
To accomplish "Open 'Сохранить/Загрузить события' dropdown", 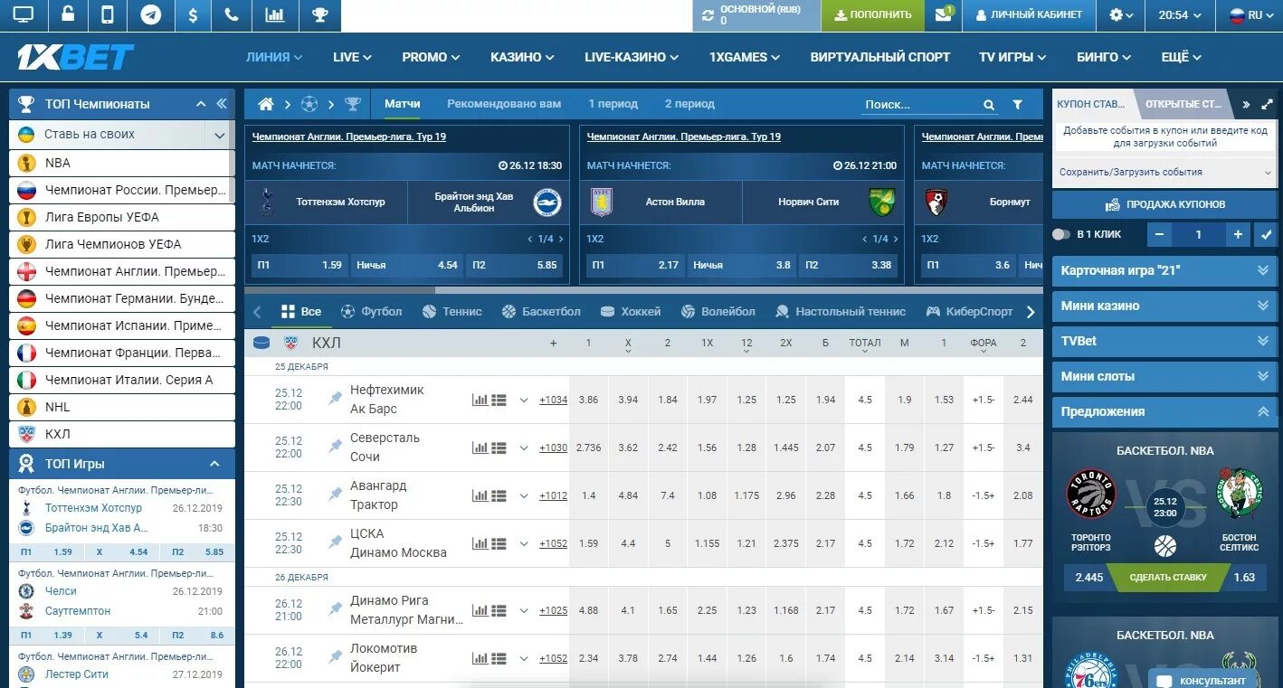I will point(1164,172).
